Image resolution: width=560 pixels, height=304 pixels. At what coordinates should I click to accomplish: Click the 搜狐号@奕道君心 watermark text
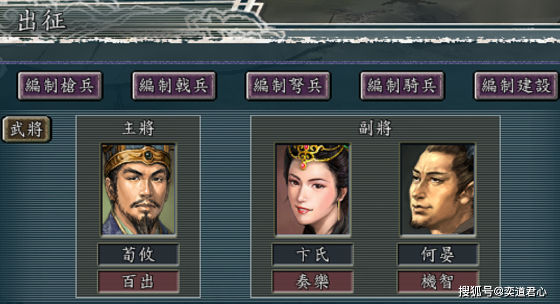click(502, 292)
